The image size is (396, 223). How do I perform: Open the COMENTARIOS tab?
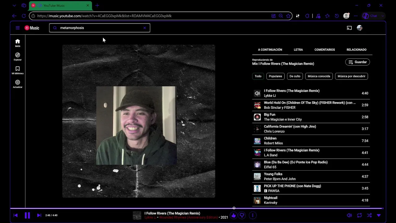[x=325, y=50]
